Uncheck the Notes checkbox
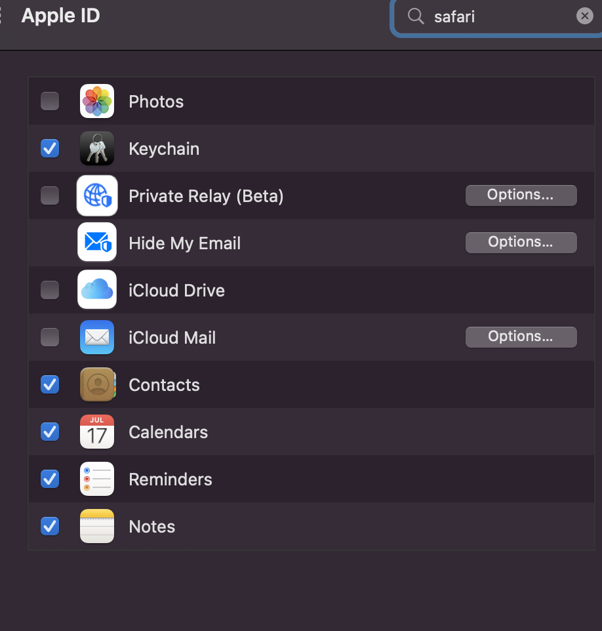The width and height of the screenshot is (602, 631). coord(50,526)
